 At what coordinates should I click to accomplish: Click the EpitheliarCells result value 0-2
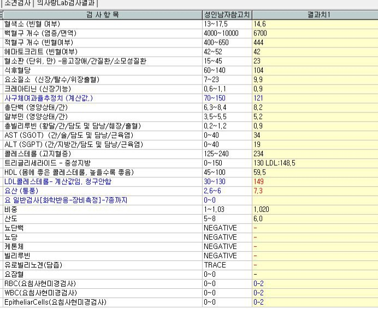(x=258, y=302)
